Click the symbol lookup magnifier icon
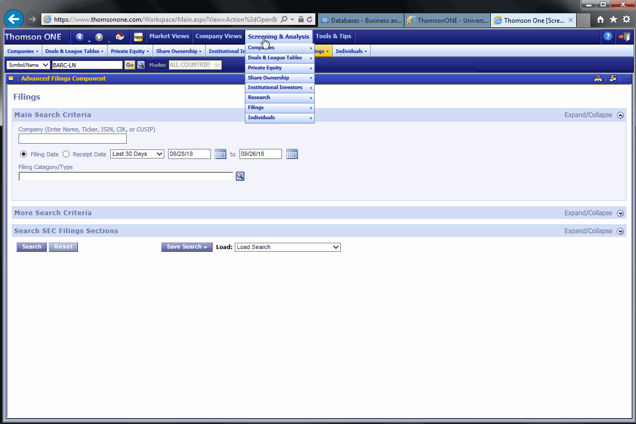The height and width of the screenshot is (424, 636). [141, 65]
